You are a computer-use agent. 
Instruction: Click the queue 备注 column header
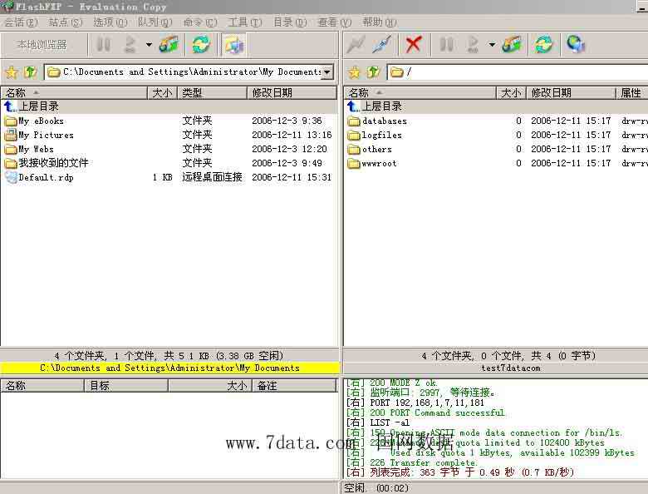click(x=294, y=386)
